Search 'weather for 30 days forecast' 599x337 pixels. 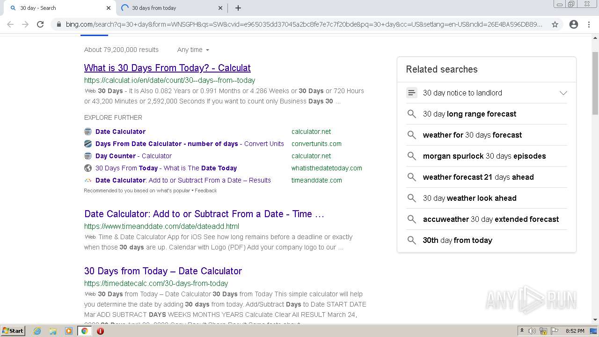(472, 135)
